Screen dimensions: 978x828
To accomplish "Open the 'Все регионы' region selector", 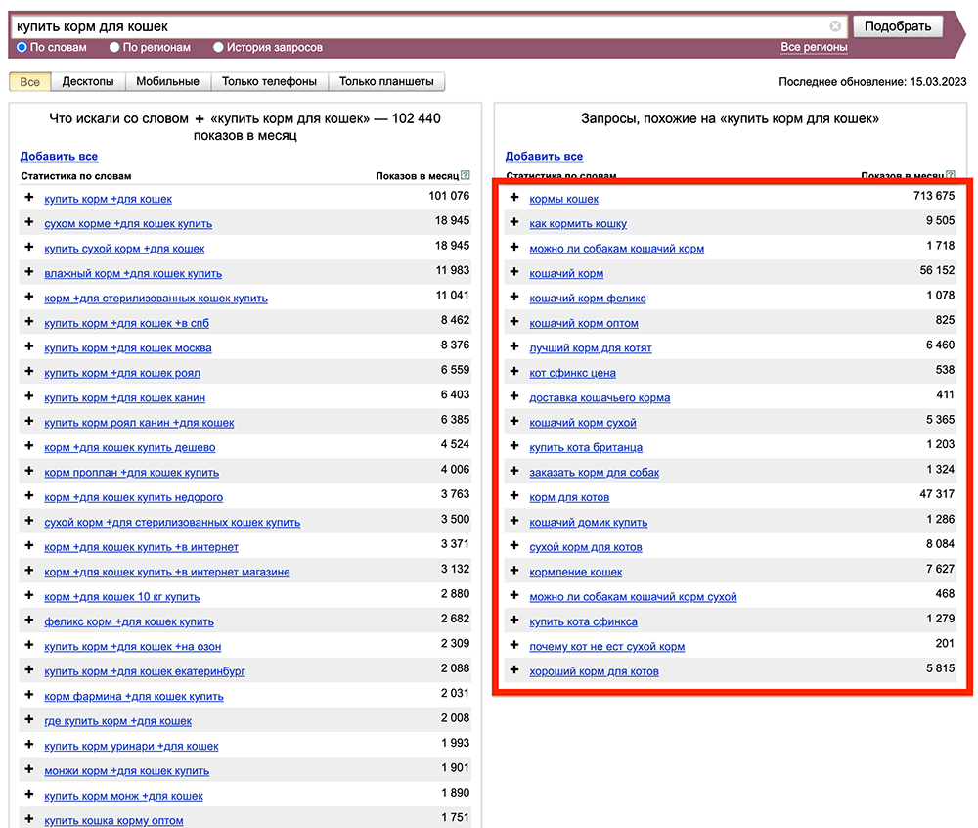I will pyautogui.click(x=814, y=47).
